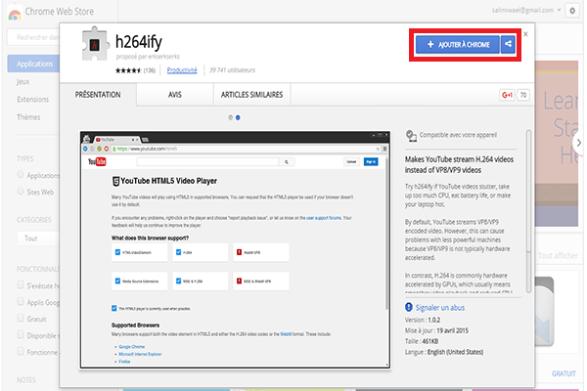Image resolution: width=587 pixels, height=391 pixels.
Task: Click the next arrow on background carousel
Action: pos(579,143)
